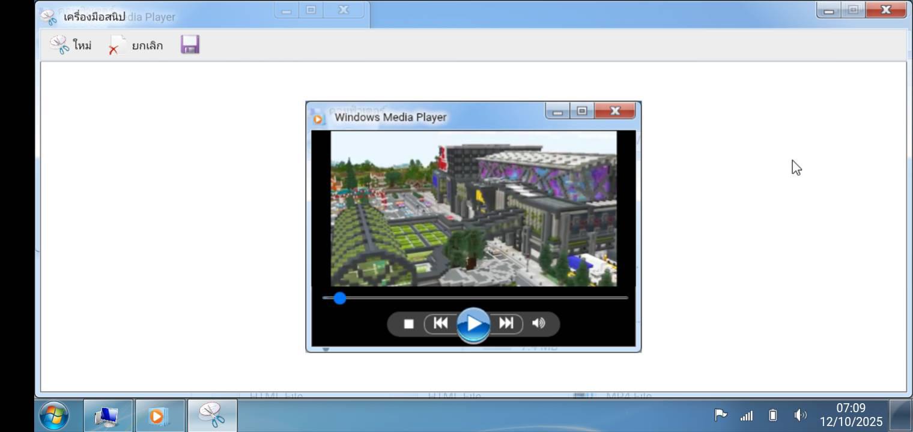Check the battery status tray icon

coord(773,415)
